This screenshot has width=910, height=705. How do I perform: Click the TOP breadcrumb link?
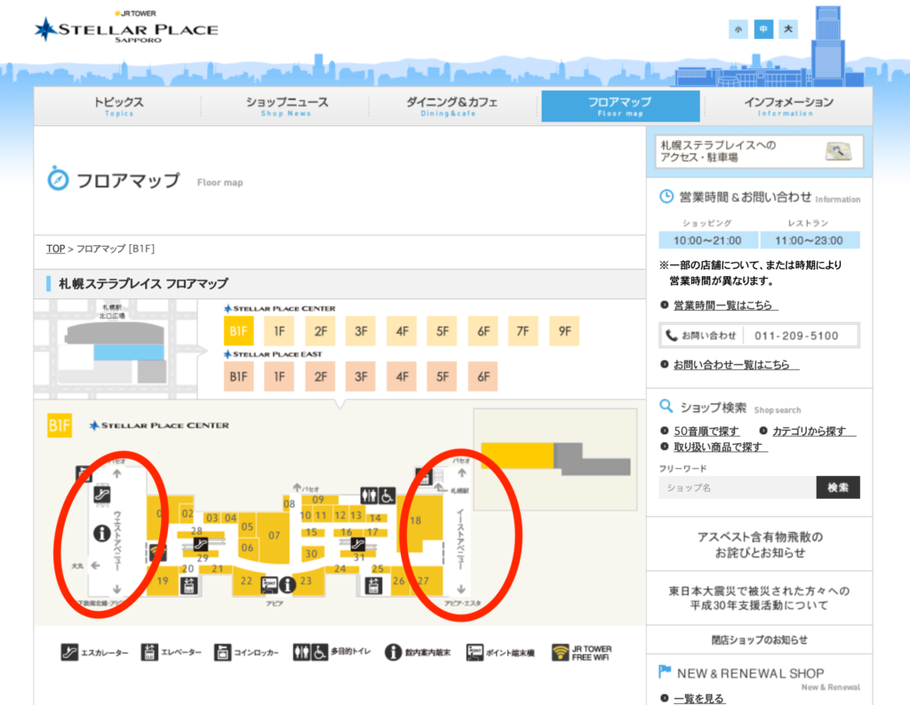coord(56,249)
